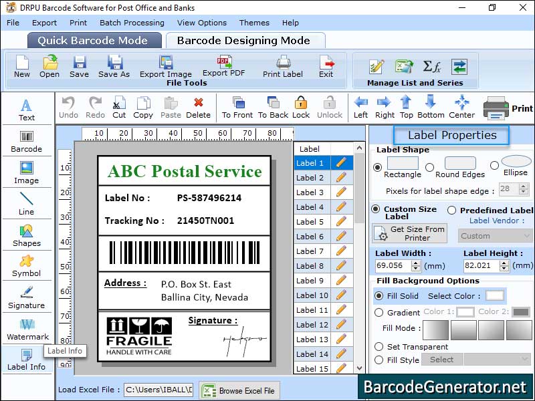Click the Browse Excel File button
This screenshot has height=401, width=535.
239,390
